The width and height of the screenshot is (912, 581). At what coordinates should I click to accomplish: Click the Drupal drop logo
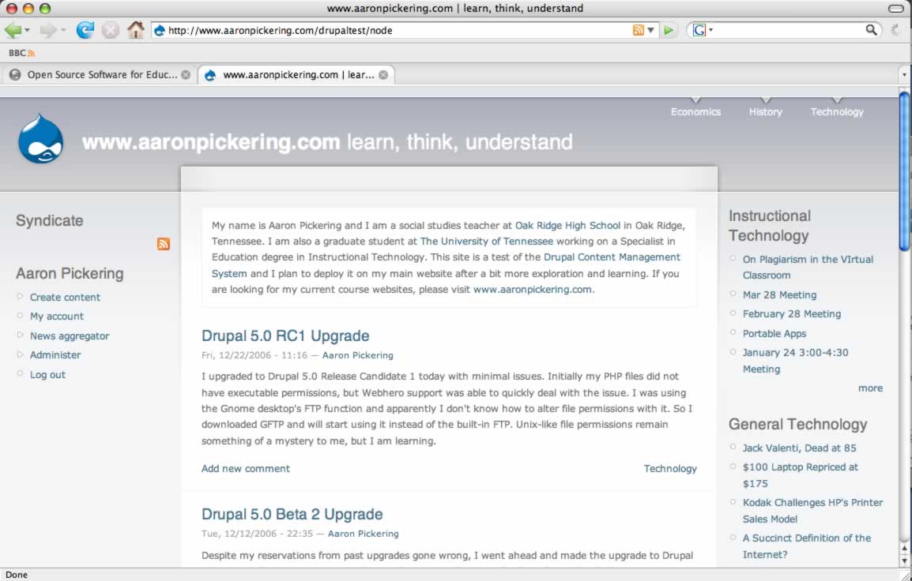[x=40, y=140]
